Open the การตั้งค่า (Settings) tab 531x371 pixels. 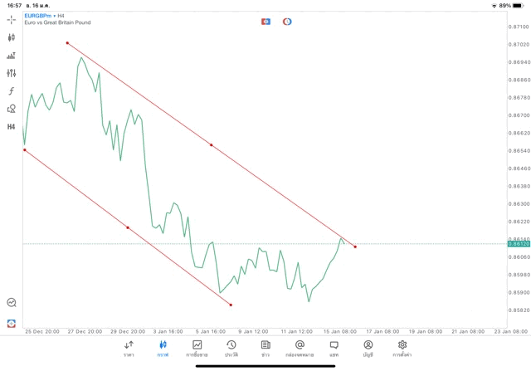(x=402, y=348)
